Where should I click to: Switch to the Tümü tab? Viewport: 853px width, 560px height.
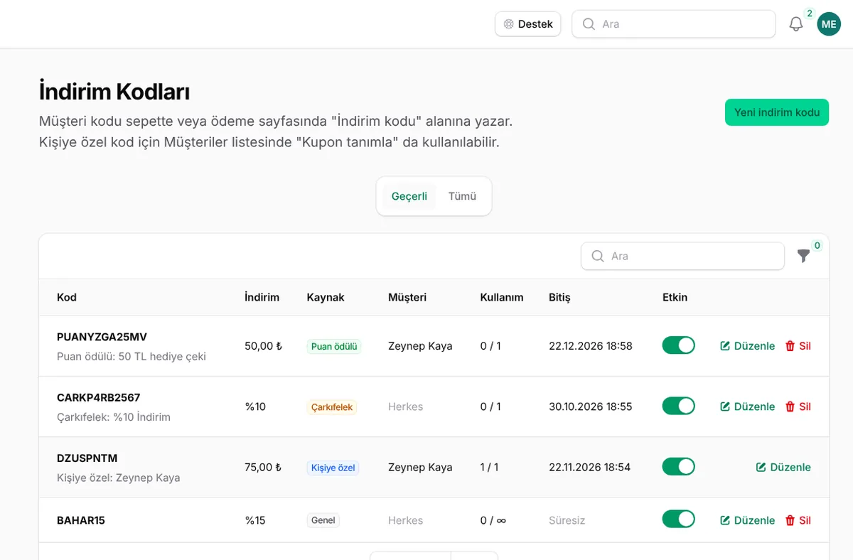pos(462,196)
